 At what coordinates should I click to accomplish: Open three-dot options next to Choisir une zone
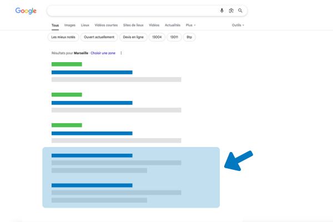121,53
